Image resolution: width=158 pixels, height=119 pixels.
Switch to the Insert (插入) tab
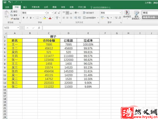25,7
